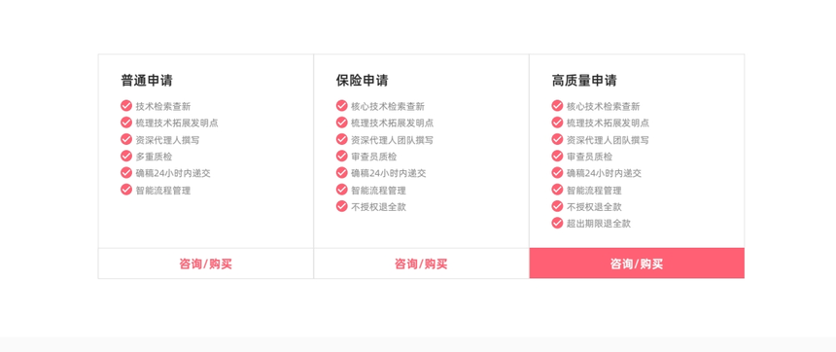Click checkmark beside 不授权退全款 in 保险申请
Viewport: 836px width, 352px height.
[342, 206]
